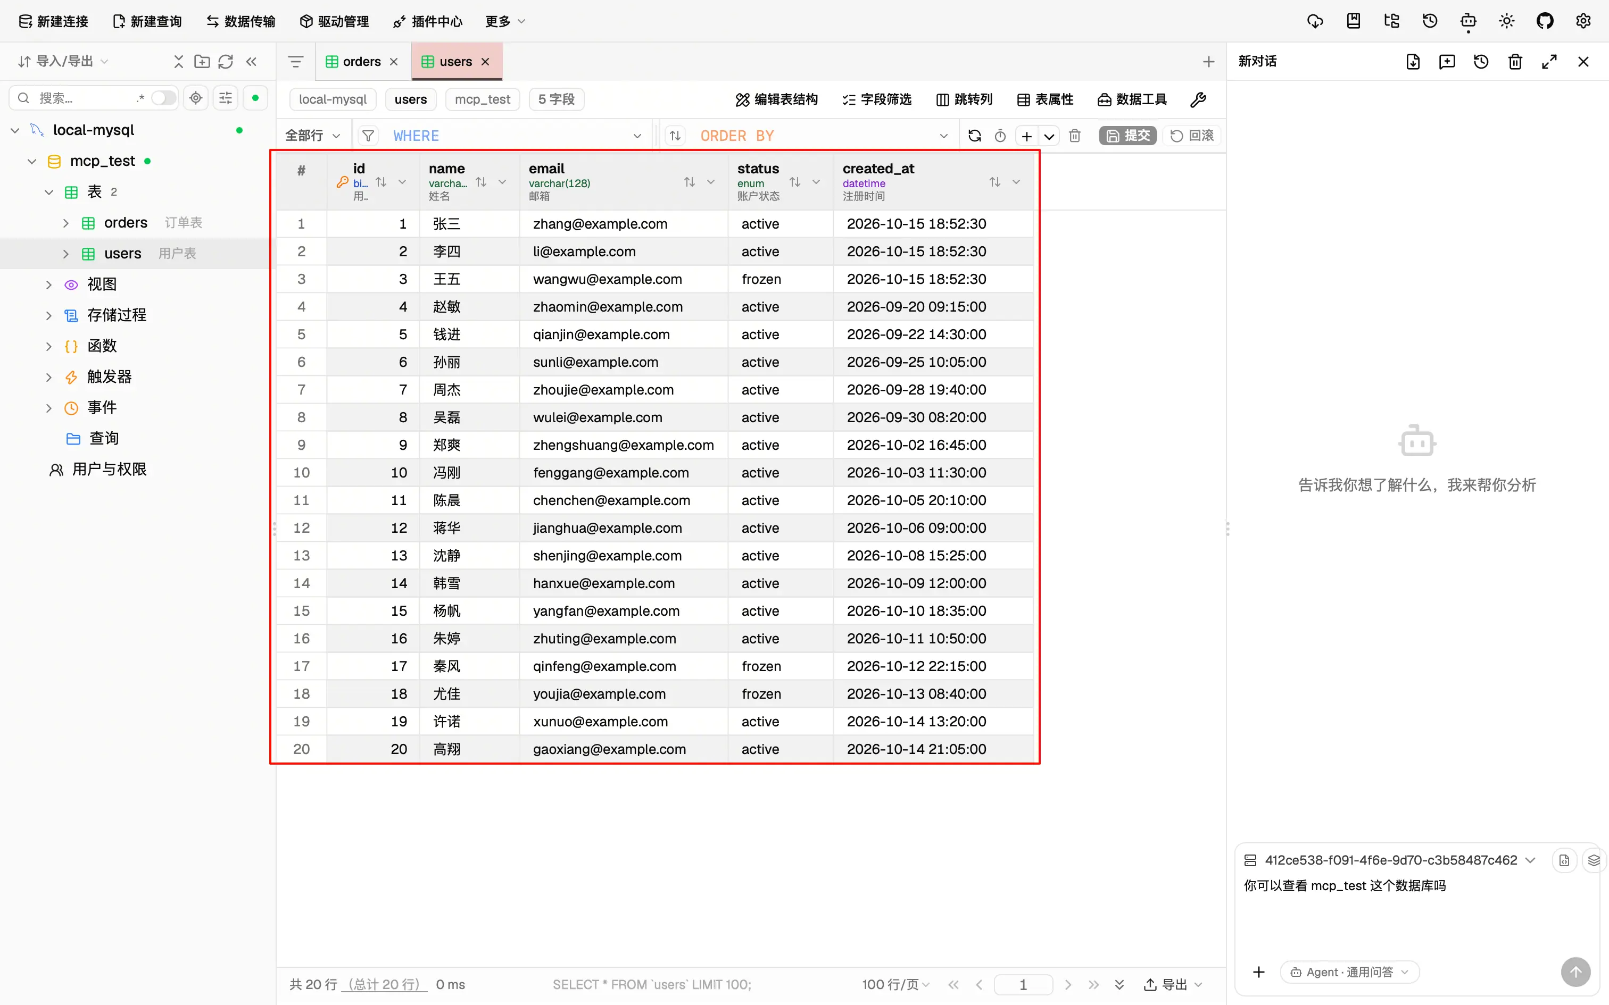Open the GitHub icon in top bar
Image resolution: width=1609 pixels, height=1005 pixels.
coord(1545,21)
